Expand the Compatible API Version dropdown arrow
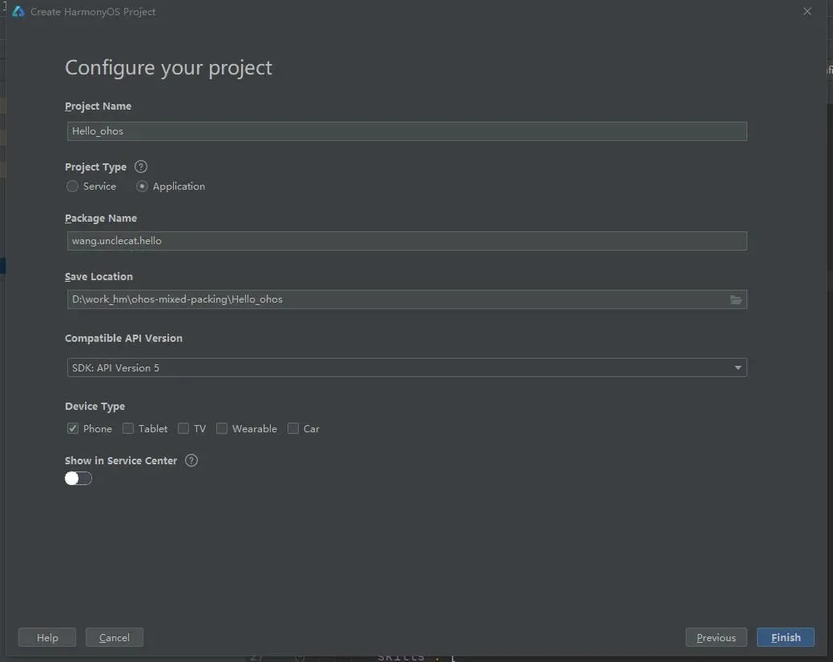The image size is (833, 662). click(x=738, y=367)
